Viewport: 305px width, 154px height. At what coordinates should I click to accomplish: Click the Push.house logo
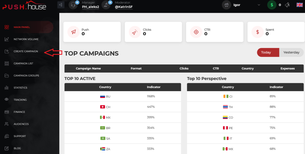pyautogui.click(x=25, y=5)
